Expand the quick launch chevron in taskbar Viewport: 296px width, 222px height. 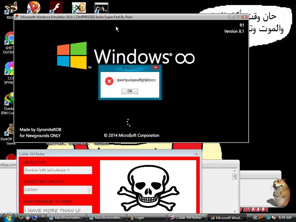43,216
